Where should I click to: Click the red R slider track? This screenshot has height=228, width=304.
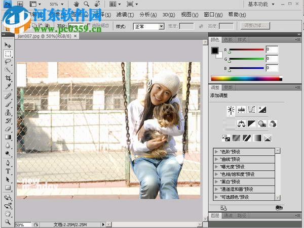247,50
